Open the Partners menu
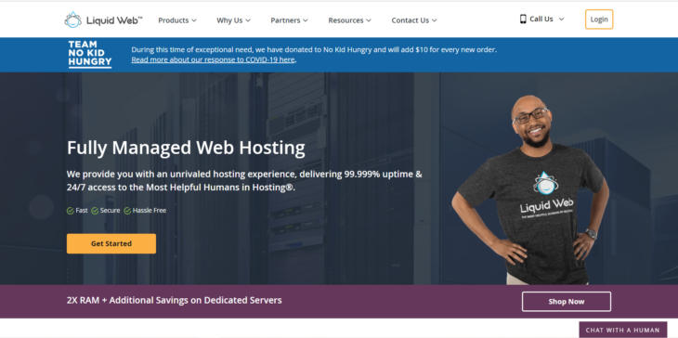Image resolution: width=678 pixels, height=338 pixels. 289,20
